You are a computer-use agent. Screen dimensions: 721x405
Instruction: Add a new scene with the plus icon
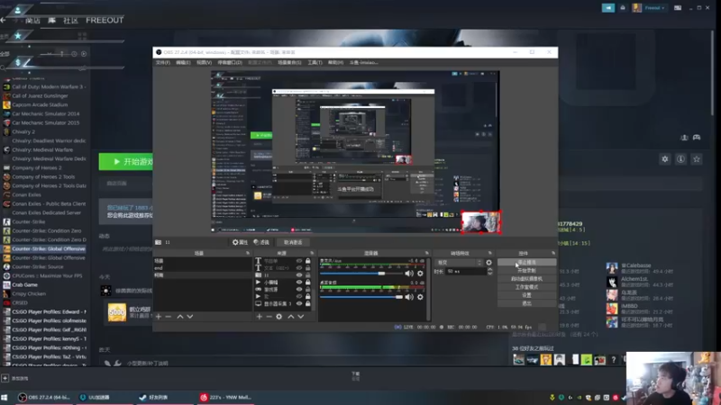pyautogui.click(x=159, y=317)
